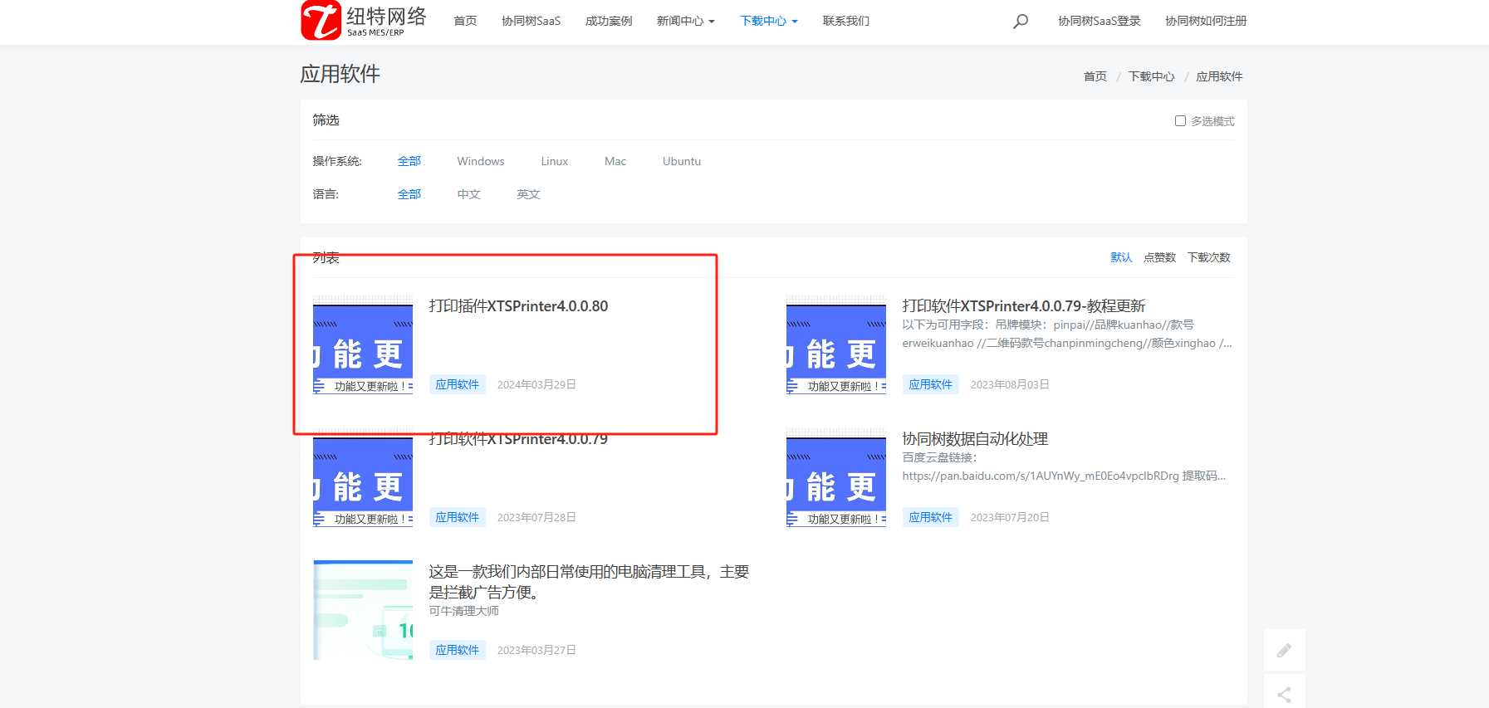1489x708 pixels.
Task: Click thumbnail of XTSPrinter4.0.0.79-教程更新
Action: tap(836, 344)
